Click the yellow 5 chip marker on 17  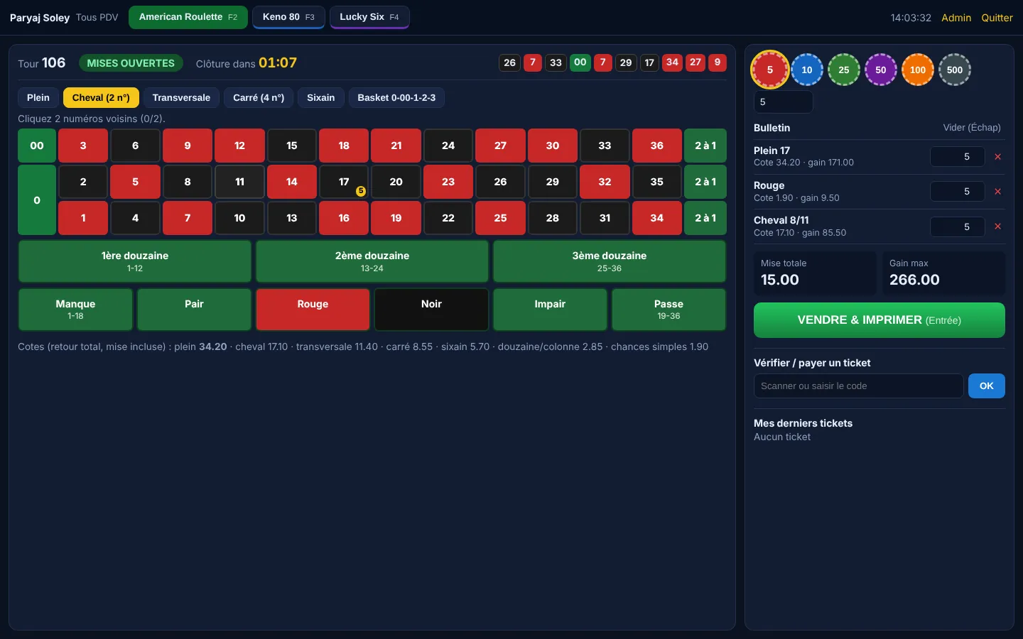pyautogui.click(x=361, y=191)
